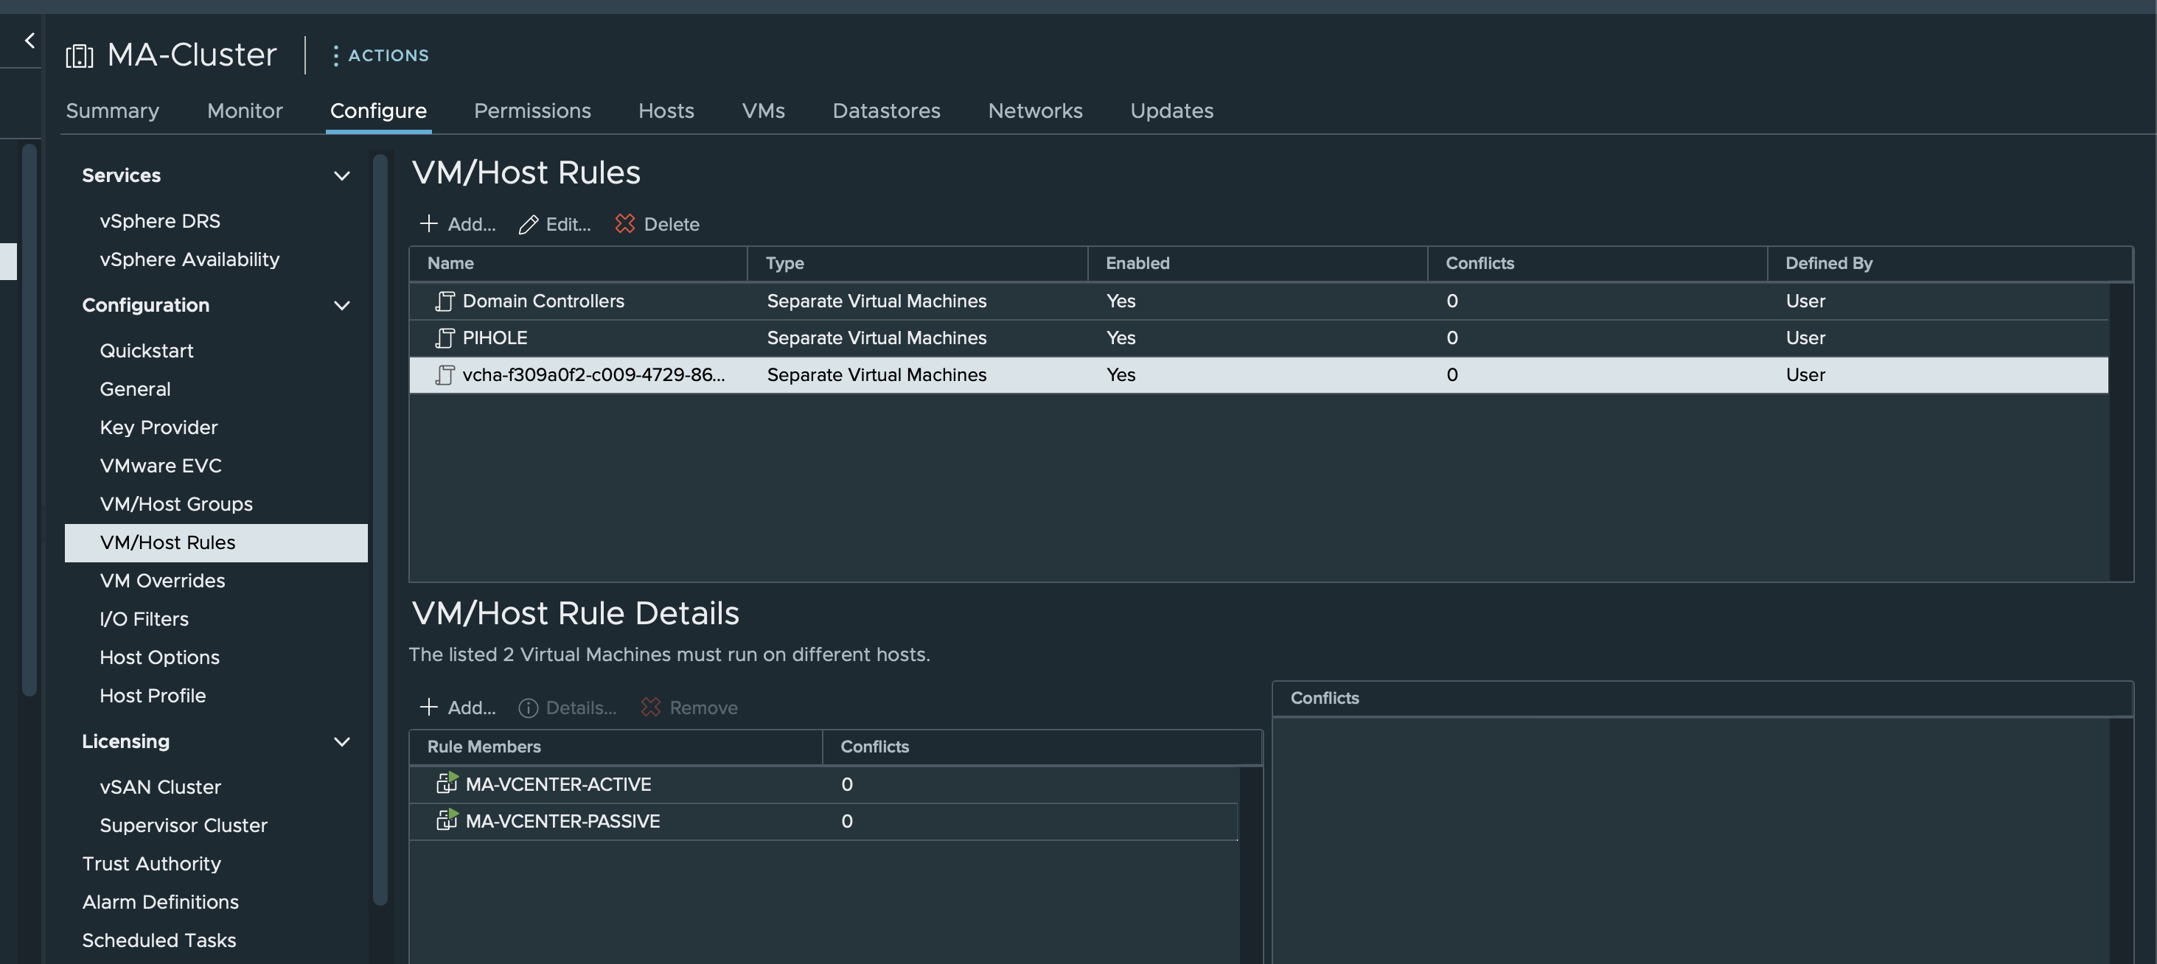Sort by Rule Members column
The width and height of the screenshot is (2157, 964).
[616, 747]
